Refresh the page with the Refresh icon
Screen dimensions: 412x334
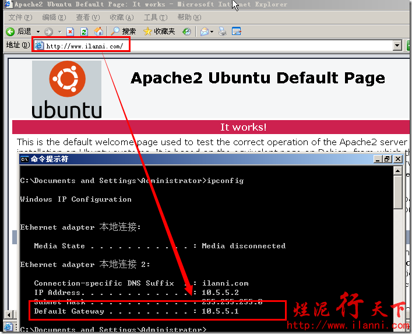[84, 31]
